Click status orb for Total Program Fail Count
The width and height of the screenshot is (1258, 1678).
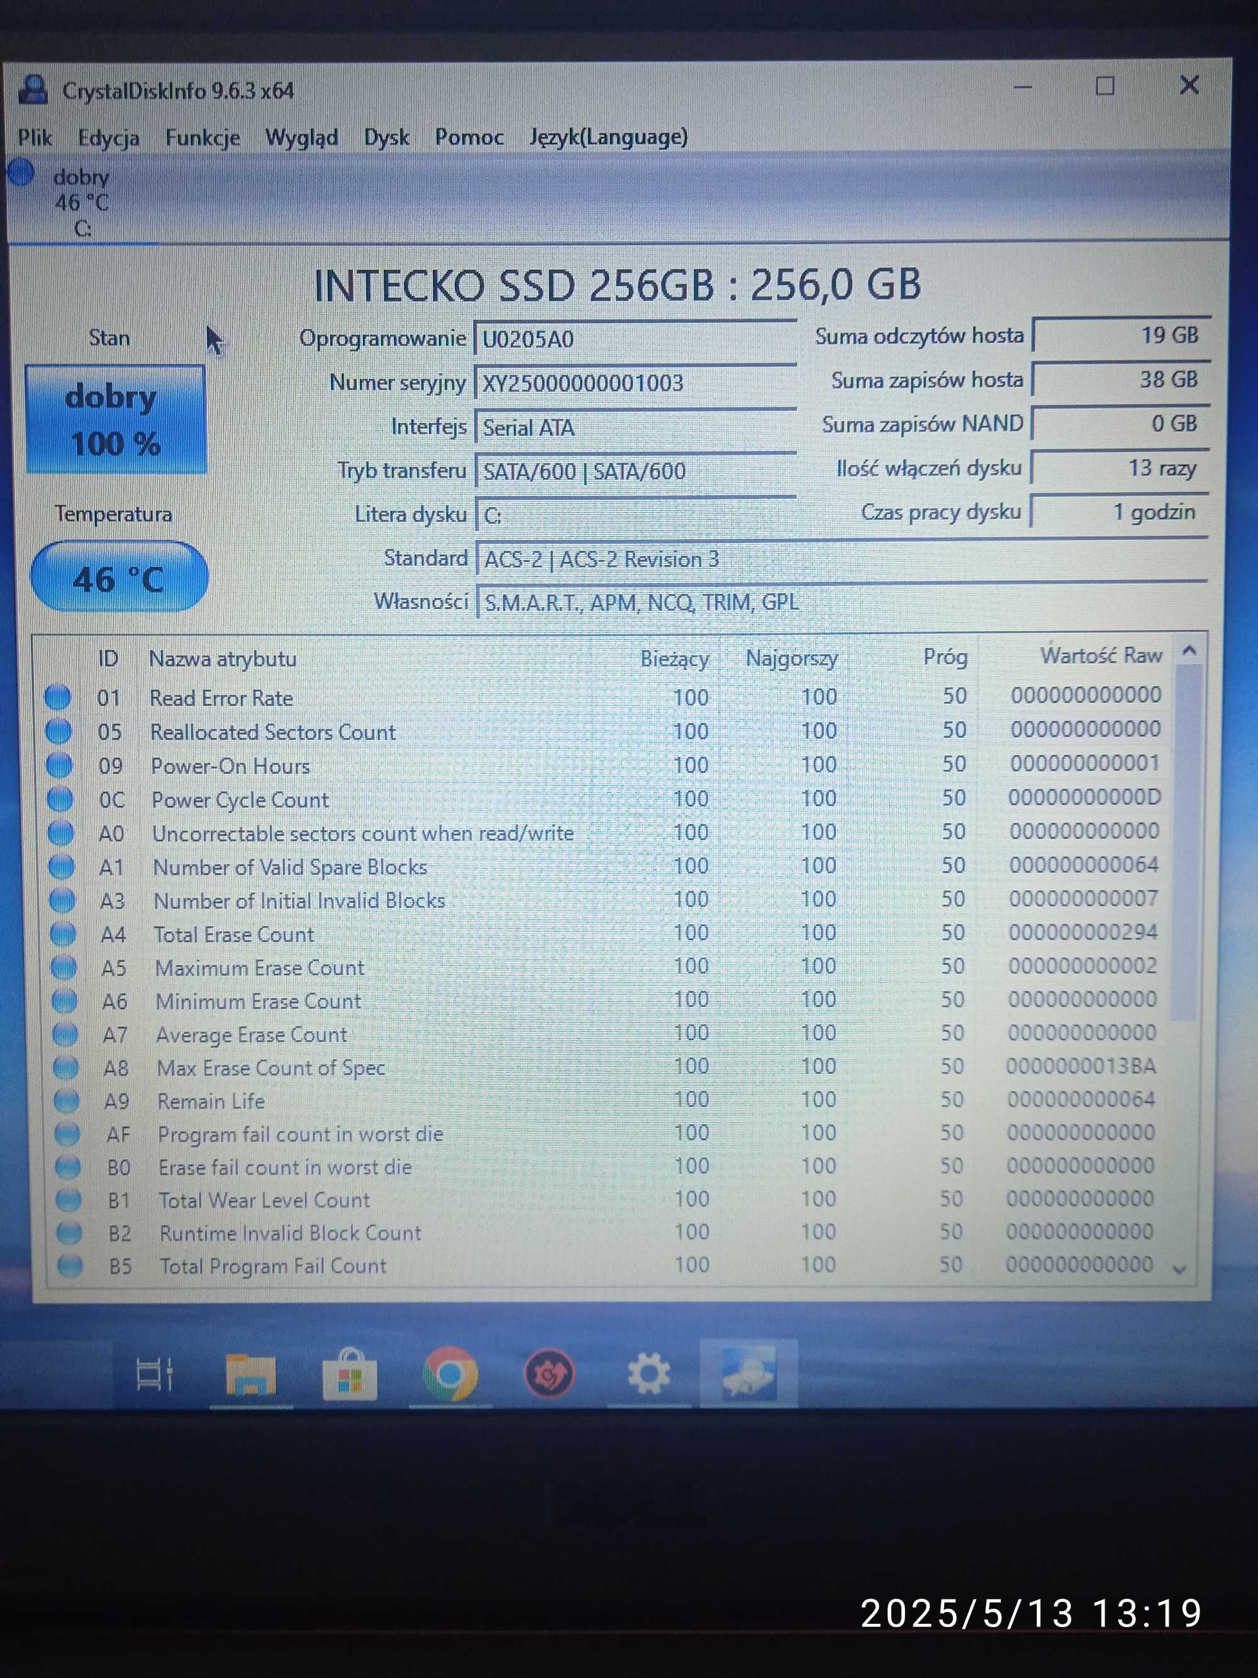coord(70,1265)
